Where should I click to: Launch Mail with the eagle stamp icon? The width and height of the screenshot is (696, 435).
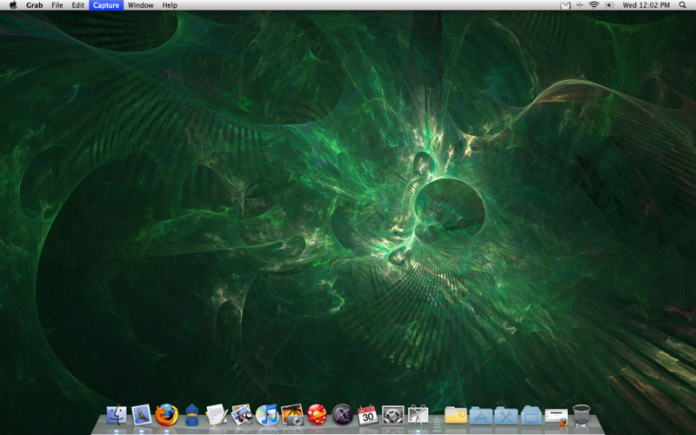[142, 415]
